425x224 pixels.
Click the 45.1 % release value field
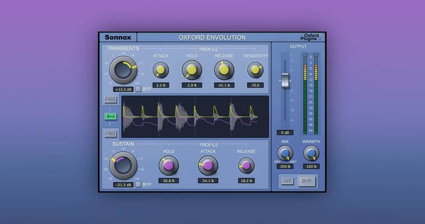click(224, 85)
